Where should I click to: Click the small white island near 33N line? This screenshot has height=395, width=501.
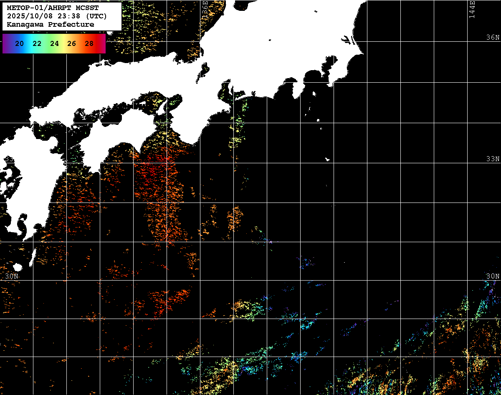point(328,159)
